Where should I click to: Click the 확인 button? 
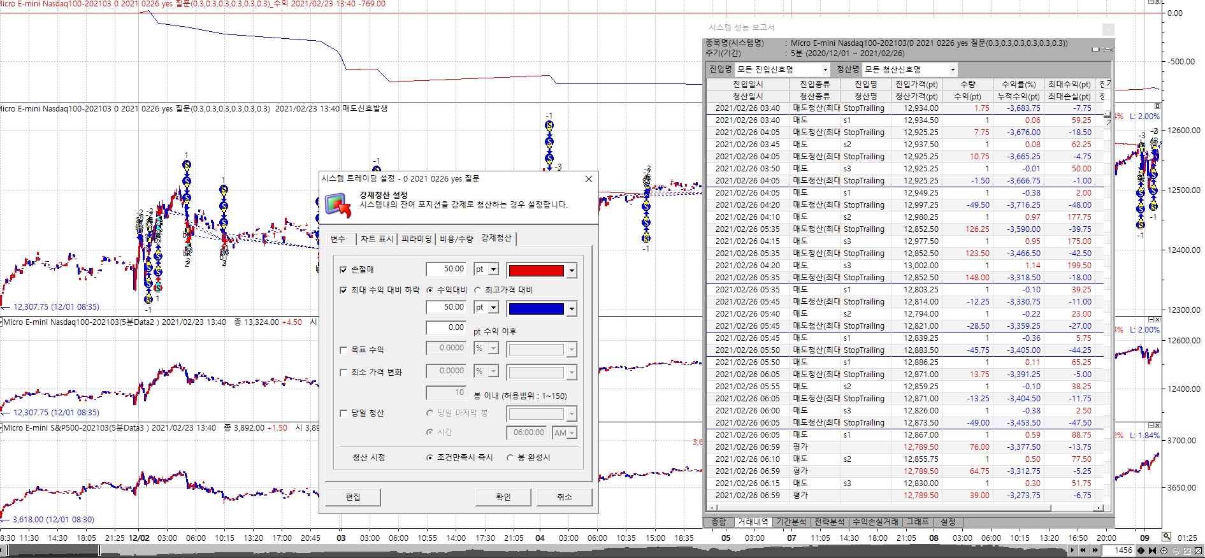(x=503, y=497)
